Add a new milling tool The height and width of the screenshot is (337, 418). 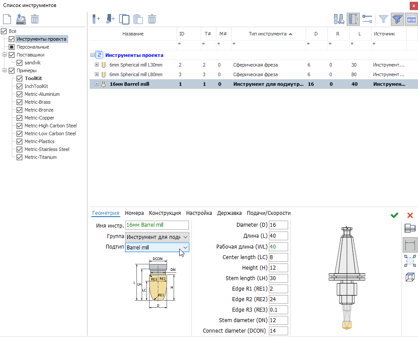[x=96, y=19]
